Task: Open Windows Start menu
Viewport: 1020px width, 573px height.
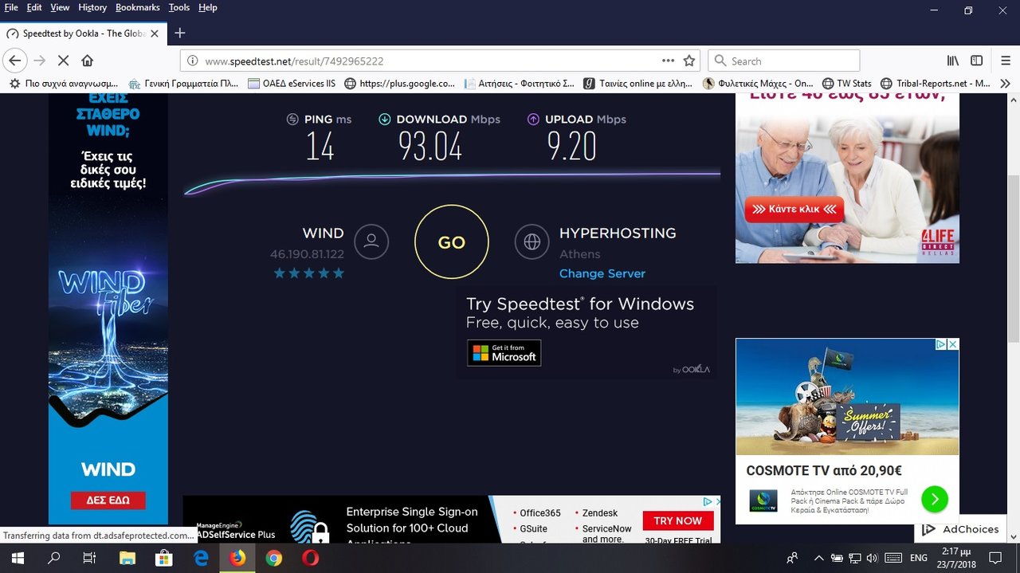Action: click(x=18, y=558)
